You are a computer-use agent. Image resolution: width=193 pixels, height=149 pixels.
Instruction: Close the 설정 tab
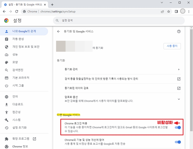coord(45,5)
